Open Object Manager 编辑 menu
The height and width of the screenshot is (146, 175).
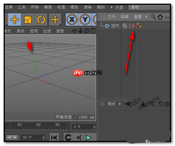[125, 17]
